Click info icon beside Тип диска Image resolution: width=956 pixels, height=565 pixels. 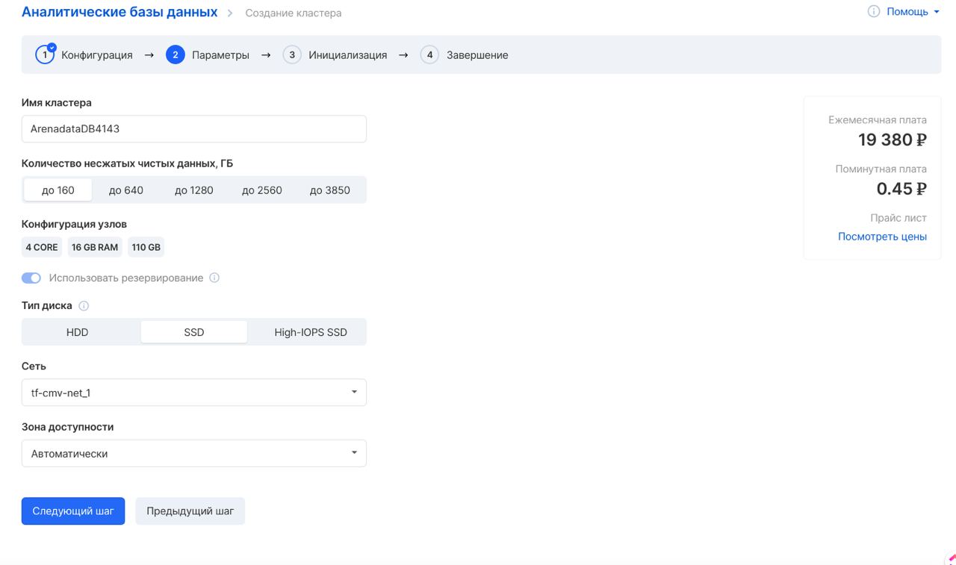pos(84,306)
